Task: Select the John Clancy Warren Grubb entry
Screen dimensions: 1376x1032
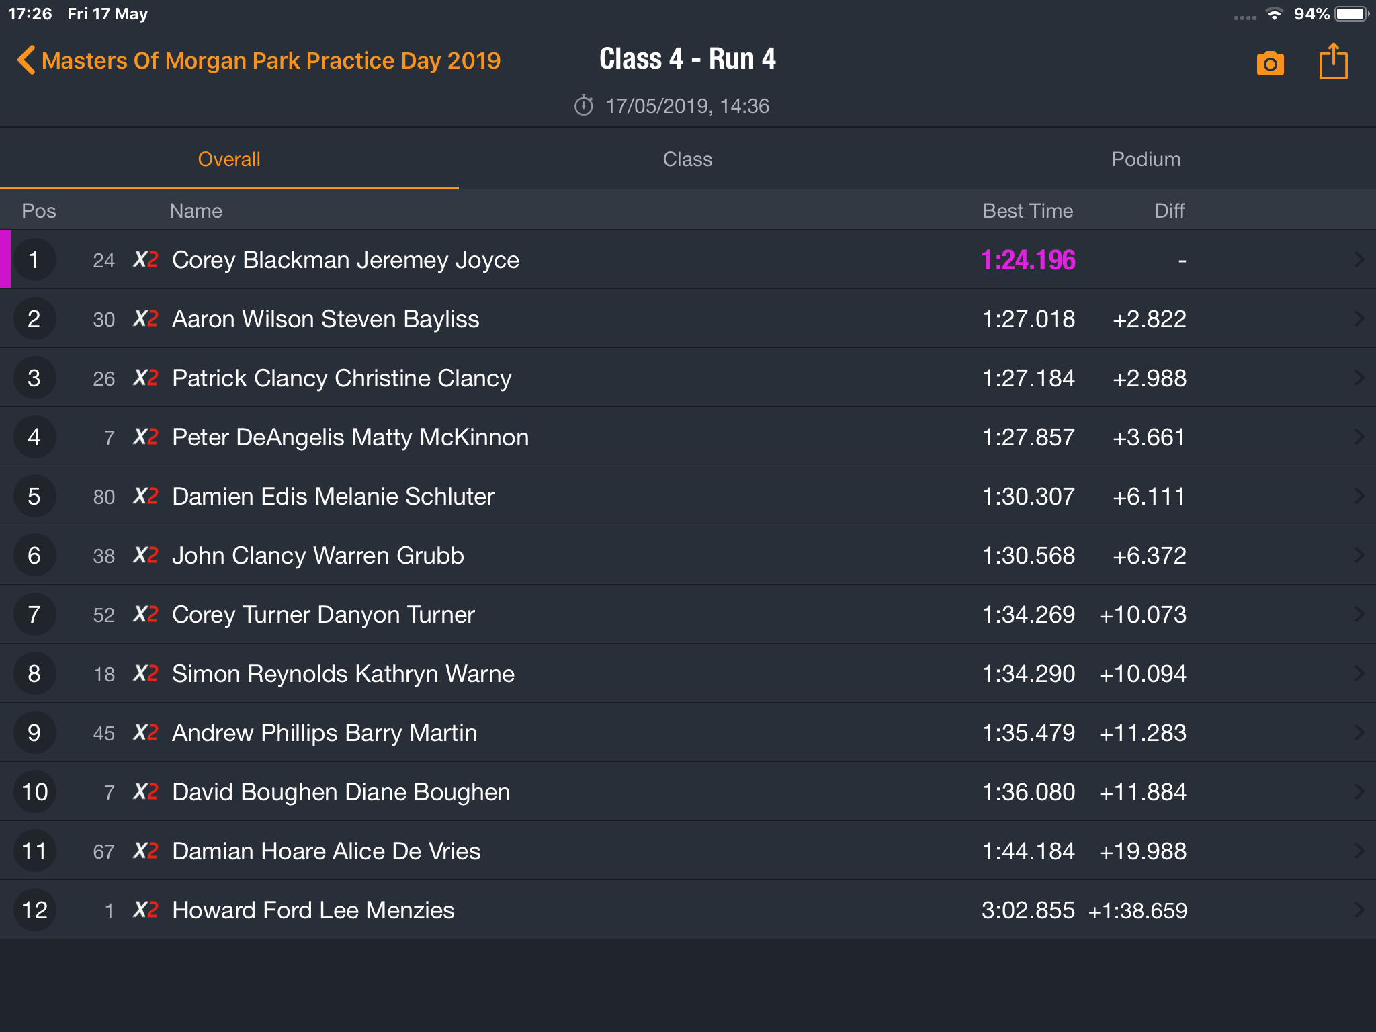Action: tap(688, 555)
